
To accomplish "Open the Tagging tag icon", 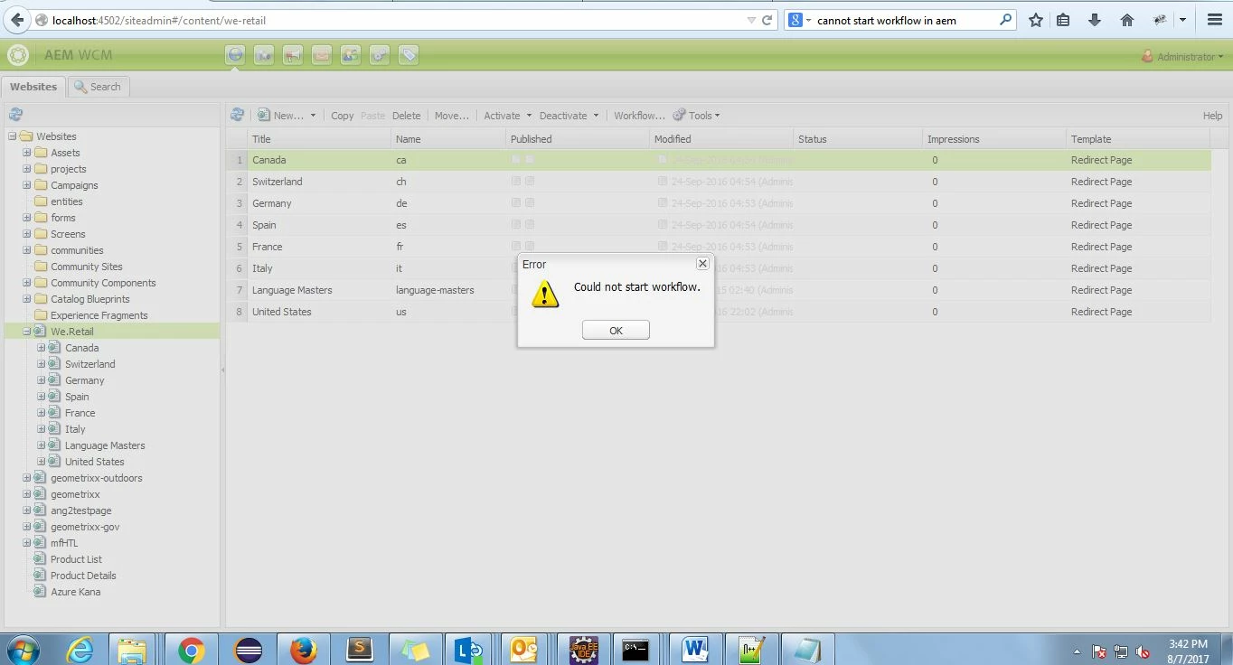I will pos(409,55).
